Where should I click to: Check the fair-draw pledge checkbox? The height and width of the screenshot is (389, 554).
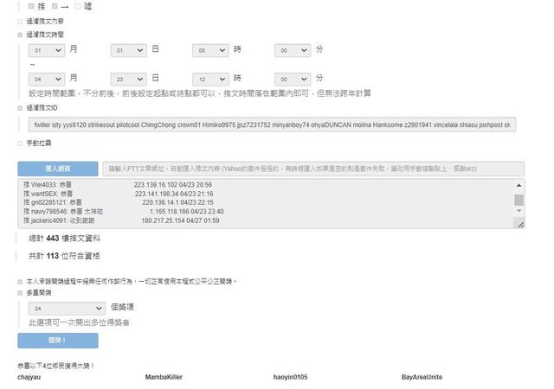click(x=21, y=281)
